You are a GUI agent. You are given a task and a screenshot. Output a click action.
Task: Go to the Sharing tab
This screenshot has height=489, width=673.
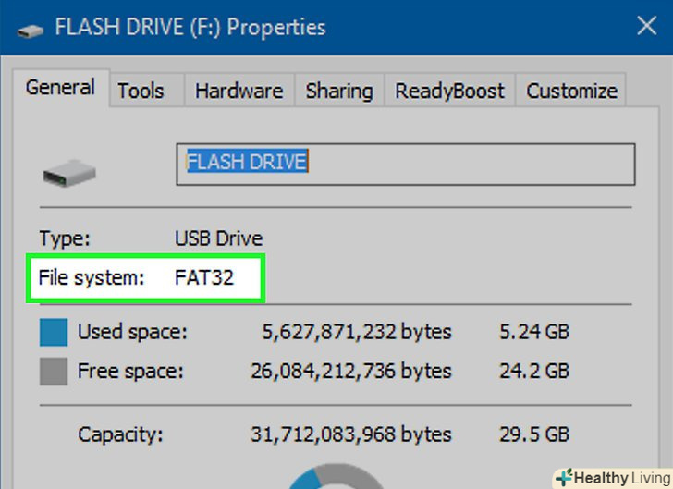pyautogui.click(x=338, y=91)
